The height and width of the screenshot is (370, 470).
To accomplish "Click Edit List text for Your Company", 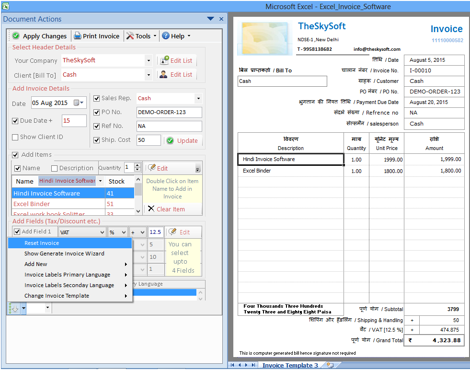I will pos(181,60).
